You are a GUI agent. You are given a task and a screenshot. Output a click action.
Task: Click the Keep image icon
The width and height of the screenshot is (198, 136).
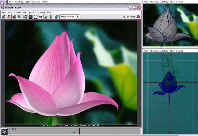pyautogui.click(x=46, y=17)
